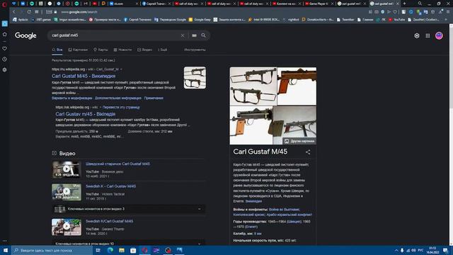This screenshot has width=453, height=255.
Task: Open the Инструменты search tools
Action: (195, 50)
